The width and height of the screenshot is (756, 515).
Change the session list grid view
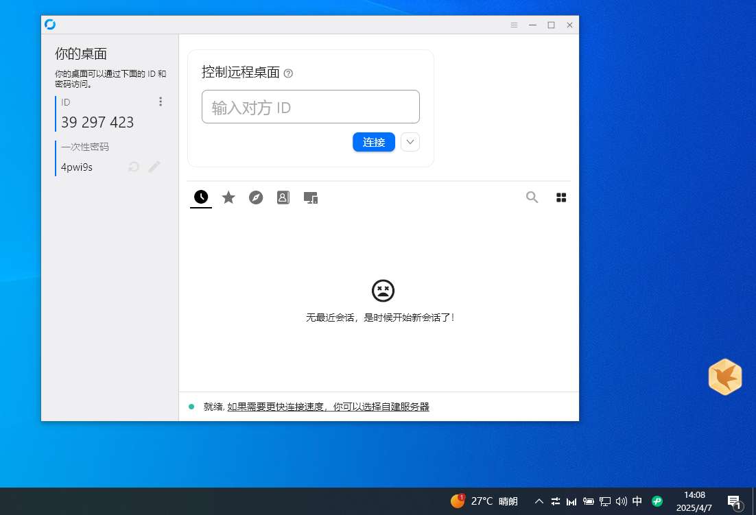[561, 197]
